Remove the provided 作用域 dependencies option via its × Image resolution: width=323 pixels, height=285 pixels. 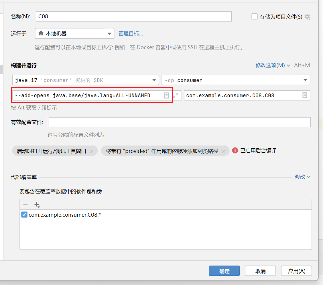[223, 150]
